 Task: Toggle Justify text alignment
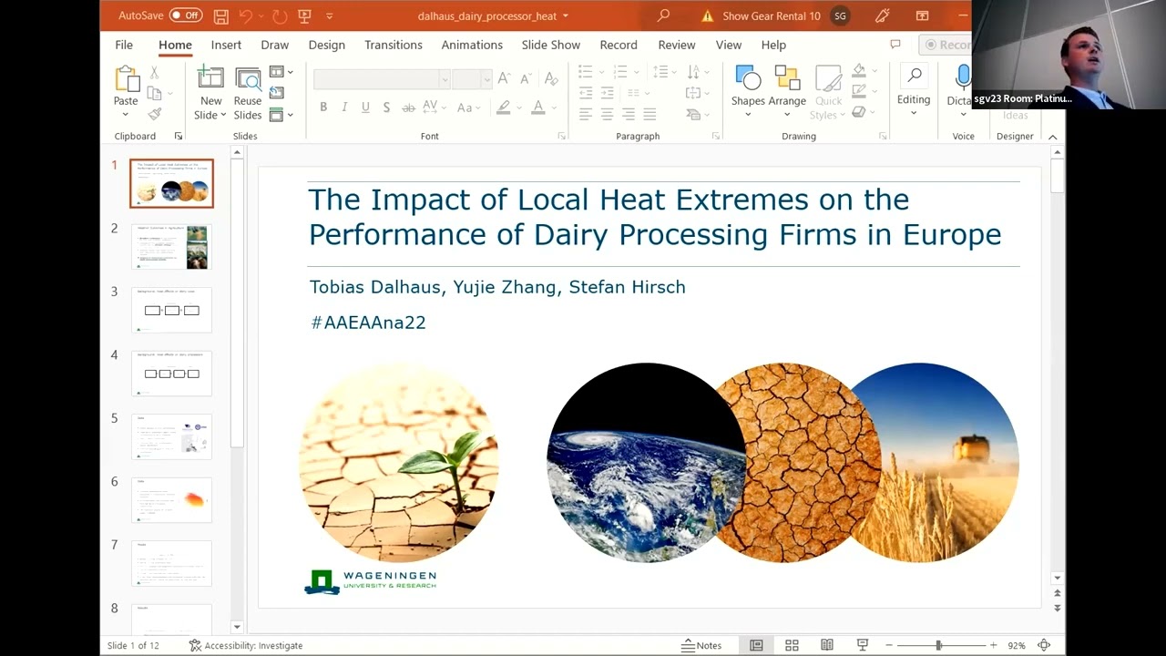click(x=649, y=114)
